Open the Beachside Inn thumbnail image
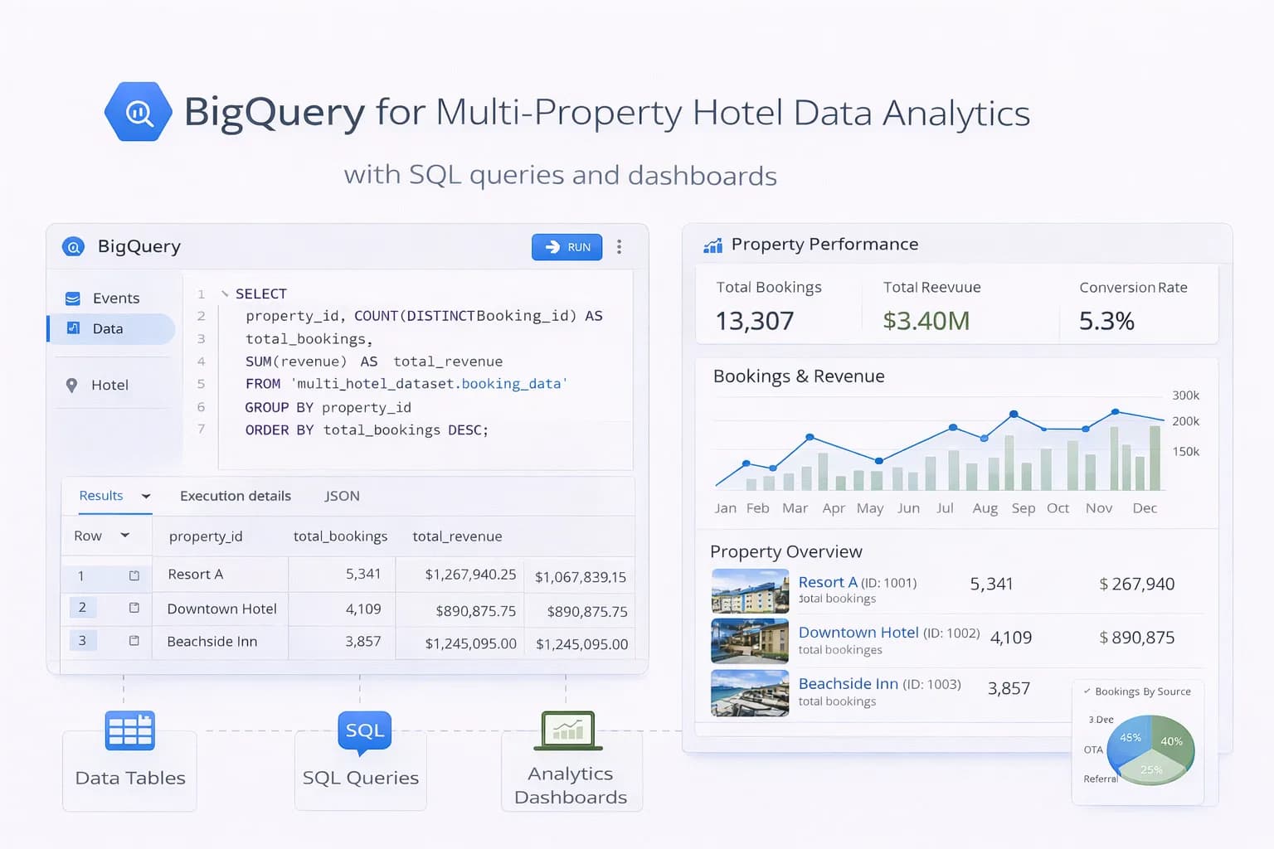 click(750, 692)
